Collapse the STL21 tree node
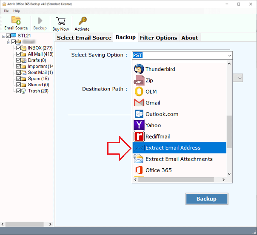 tap(3, 36)
